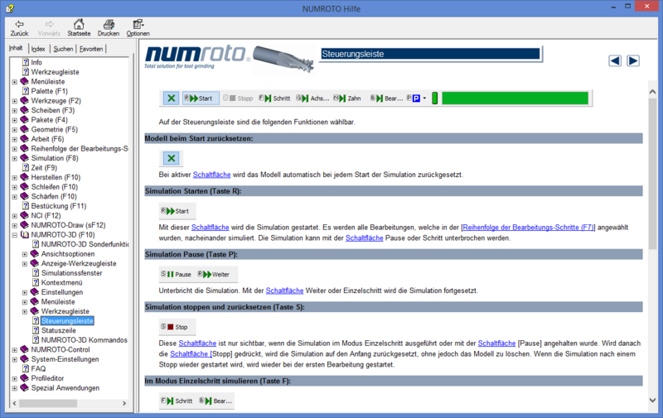
Task: Click the Drucken printer icon
Action: (109, 24)
